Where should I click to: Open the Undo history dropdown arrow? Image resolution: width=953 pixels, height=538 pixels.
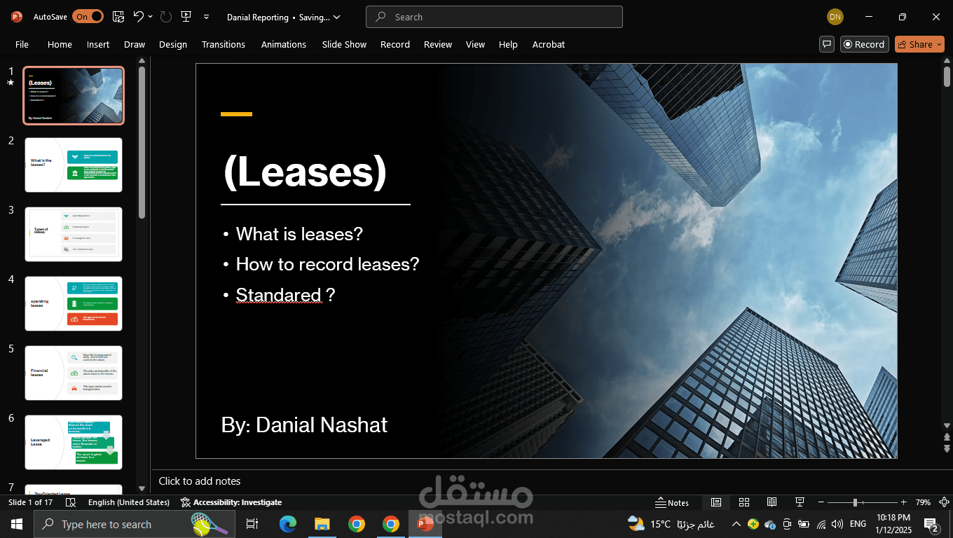(150, 17)
